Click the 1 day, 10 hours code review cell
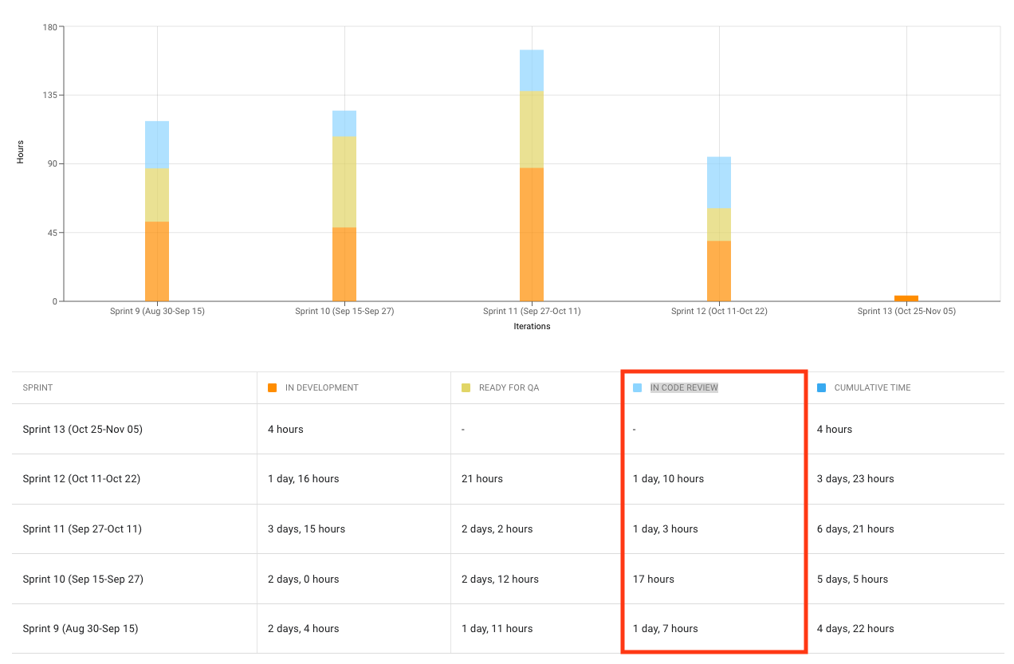The image size is (1014, 664). [668, 478]
